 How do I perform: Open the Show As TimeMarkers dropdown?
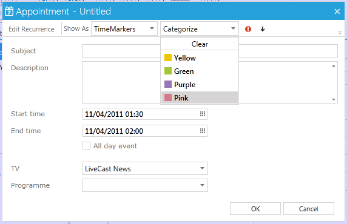124,28
